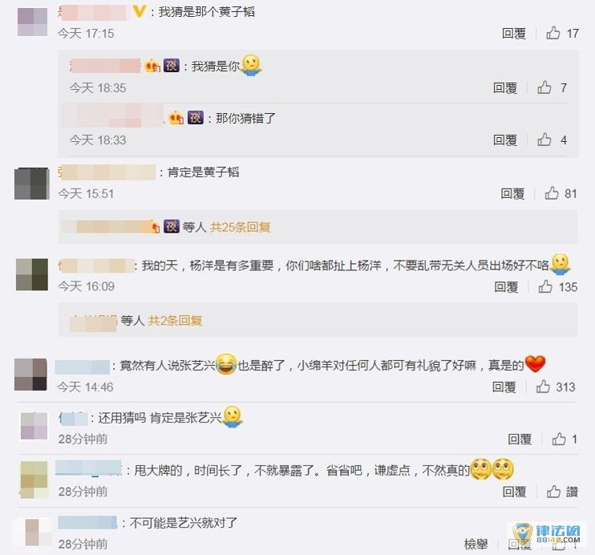Click 檢舉 to report the last comment
This screenshot has width=595, height=555.
(476, 544)
